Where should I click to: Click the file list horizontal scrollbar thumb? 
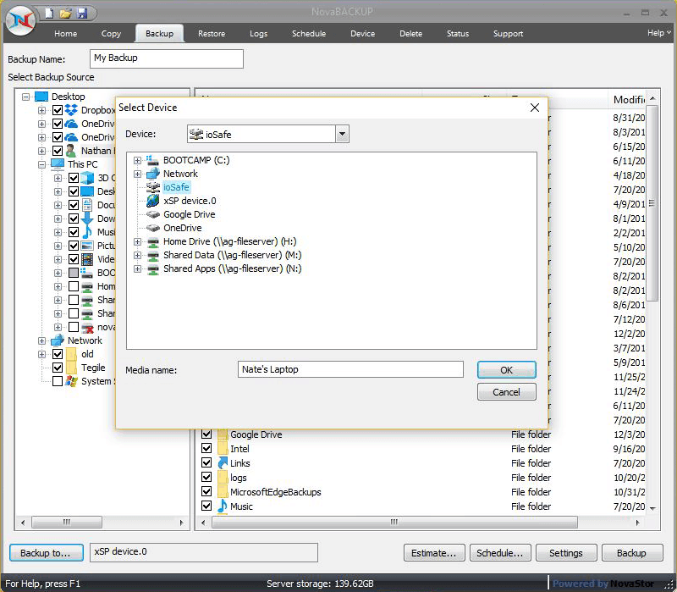pos(394,522)
